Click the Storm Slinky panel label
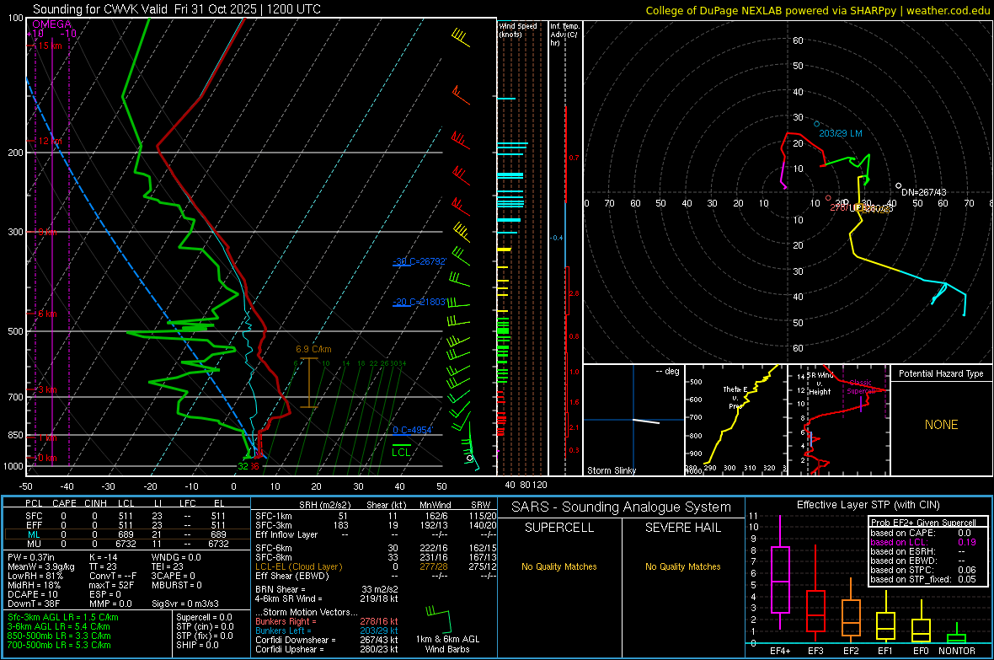Viewport: 994px width, 660px height. [612, 470]
